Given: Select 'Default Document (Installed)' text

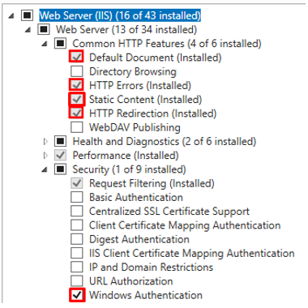Looking at the screenshot, I should [156, 58].
